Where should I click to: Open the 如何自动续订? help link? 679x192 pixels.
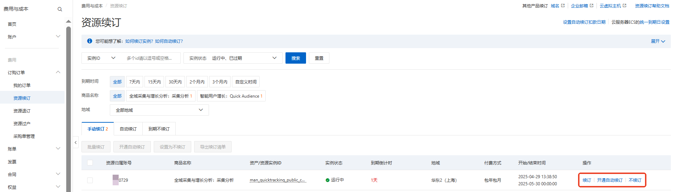coord(169,41)
